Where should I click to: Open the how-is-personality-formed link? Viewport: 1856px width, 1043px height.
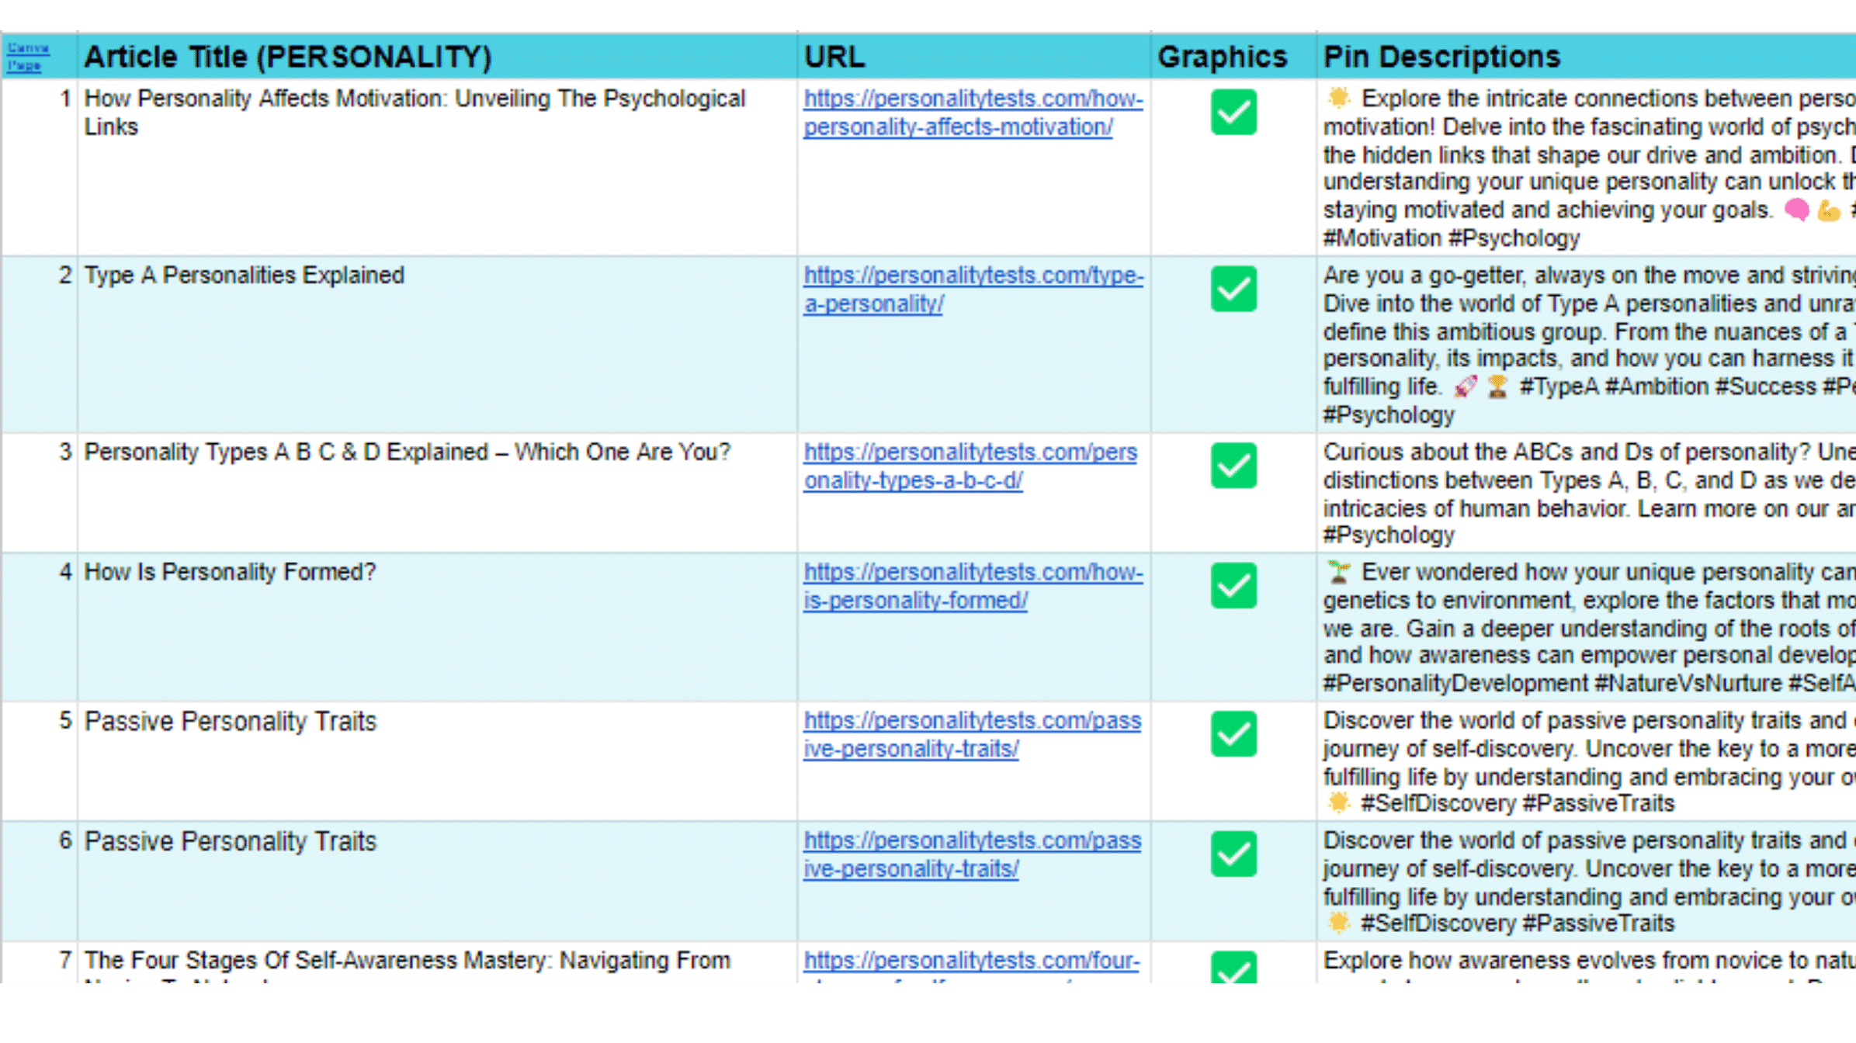coord(972,573)
